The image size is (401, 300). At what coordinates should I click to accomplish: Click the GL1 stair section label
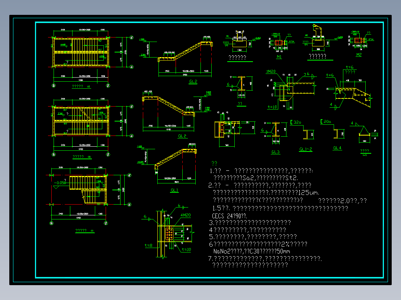point(174,190)
